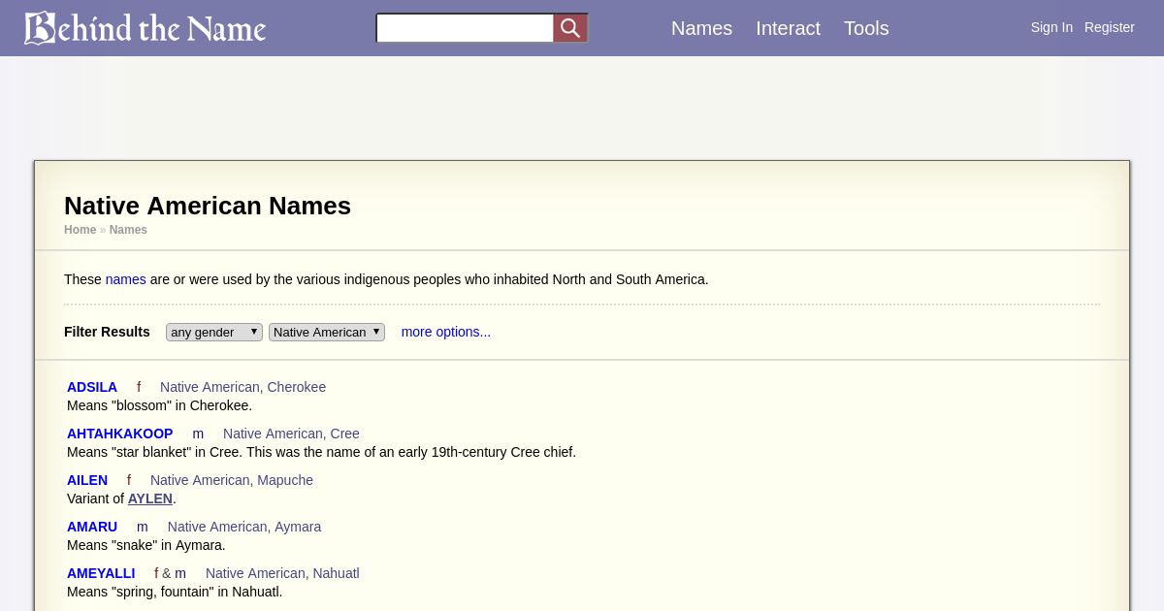Open the ADSILA name entry
Screen dimensions: 1164x611
tap(92, 387)
